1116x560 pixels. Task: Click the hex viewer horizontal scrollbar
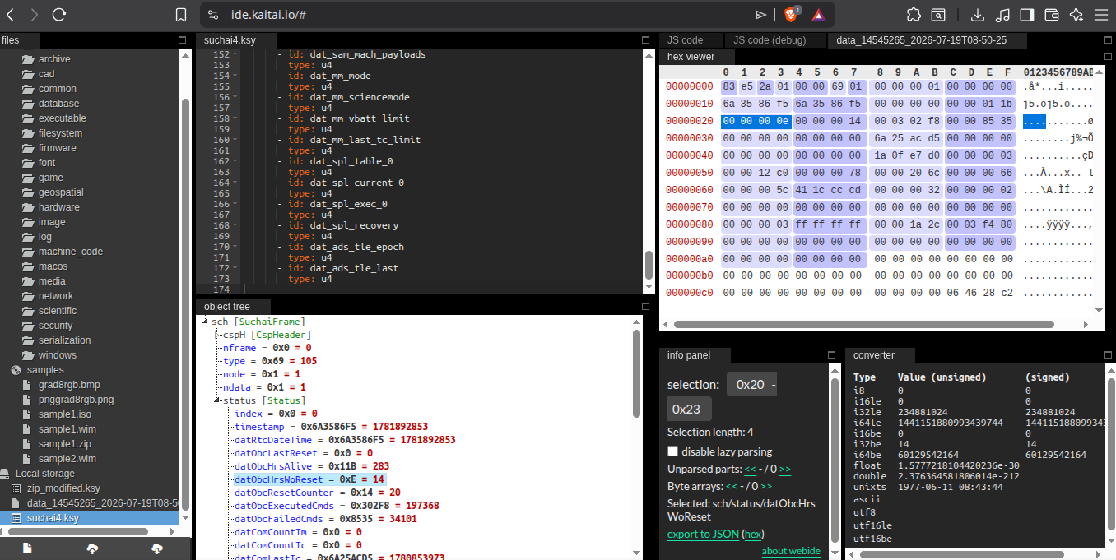tap(863, 325)
